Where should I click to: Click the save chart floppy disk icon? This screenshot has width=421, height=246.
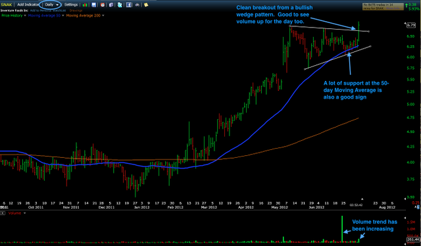pos(93,5)
